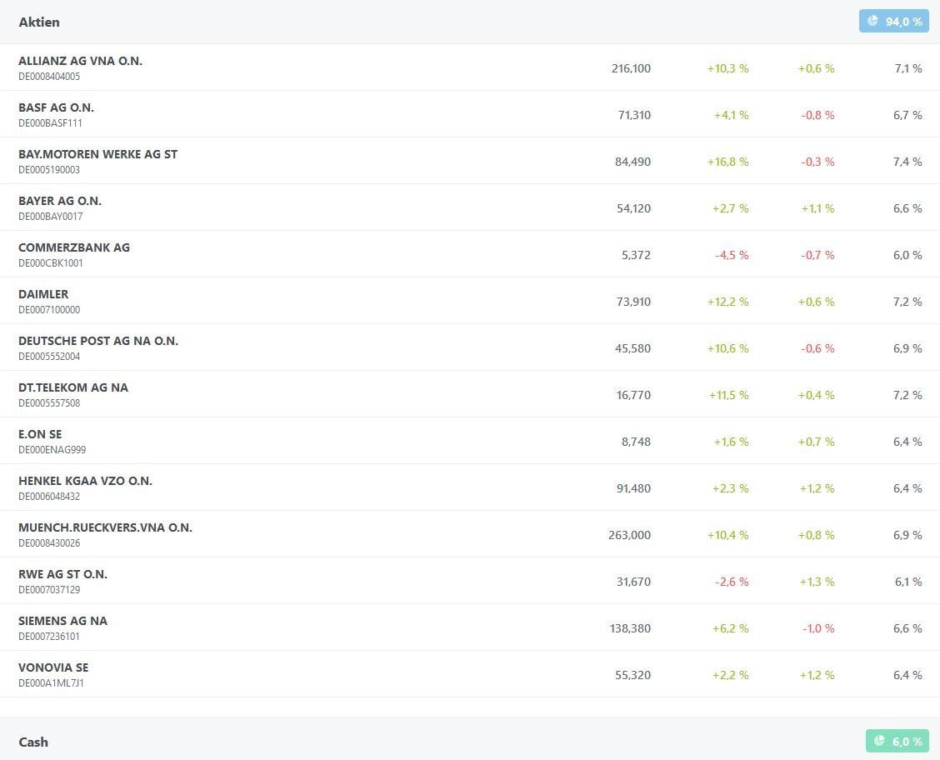Open COMMERZBANK AG stock details
This screenshot has height=760, width=940.
(74, 247)
